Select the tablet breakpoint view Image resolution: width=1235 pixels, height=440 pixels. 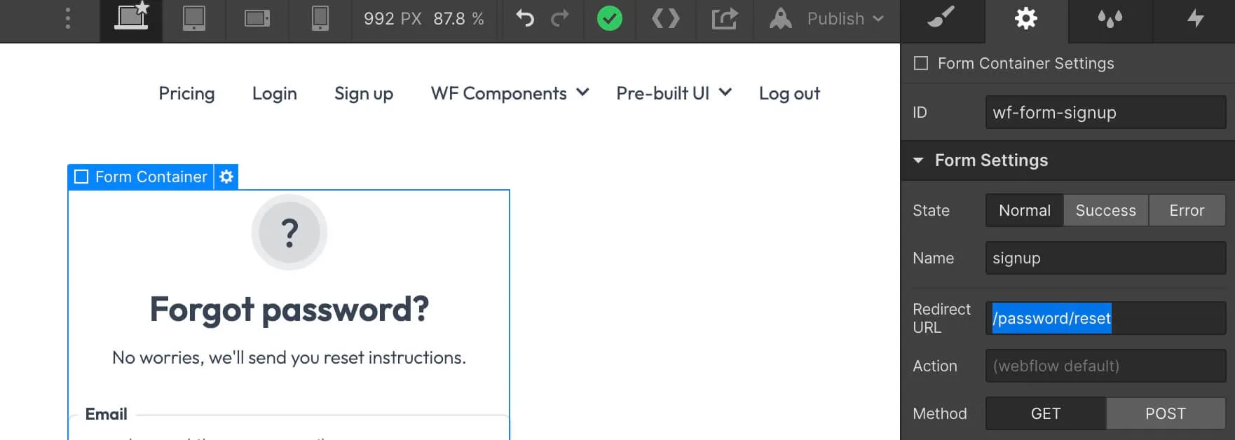click(194, 20)
